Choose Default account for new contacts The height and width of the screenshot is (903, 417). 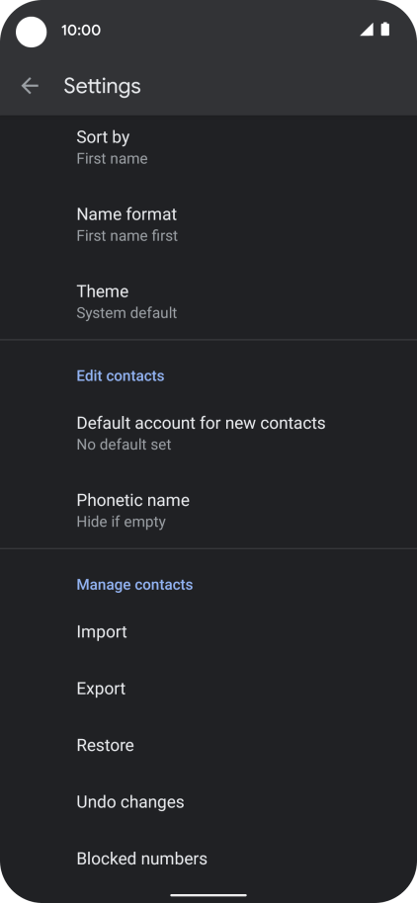pos(208,433)
